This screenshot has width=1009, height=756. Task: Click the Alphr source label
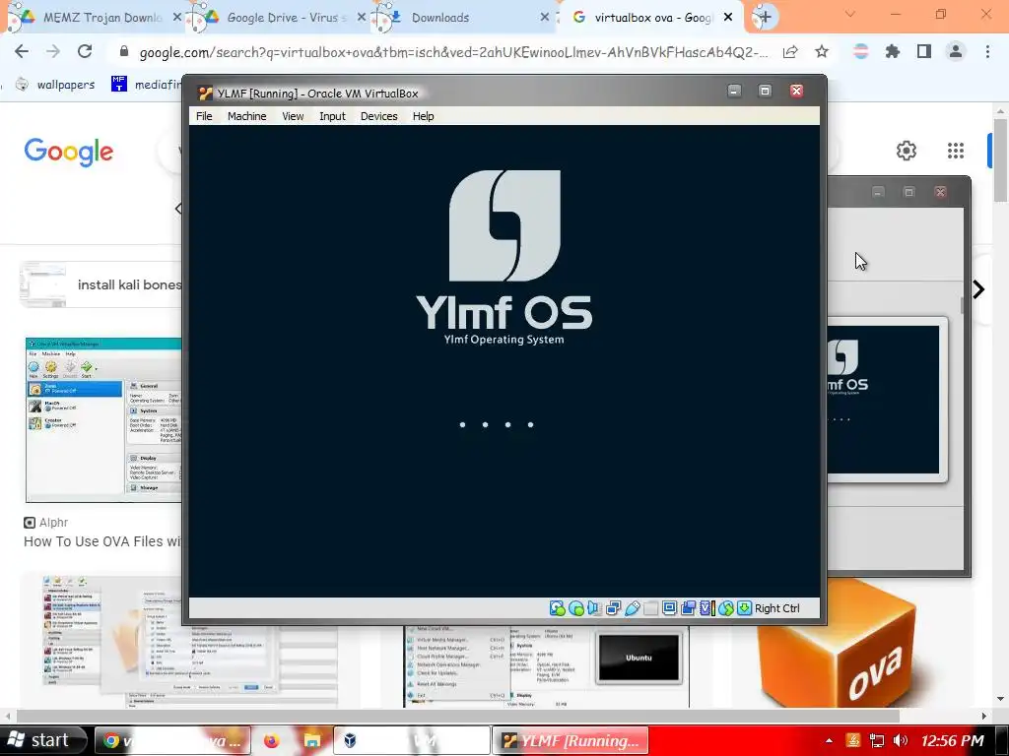point(53,523)
